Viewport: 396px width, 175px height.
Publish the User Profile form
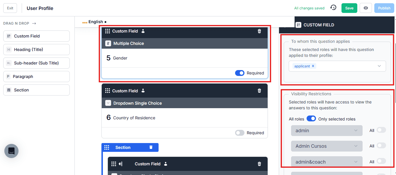click(384, 8)
